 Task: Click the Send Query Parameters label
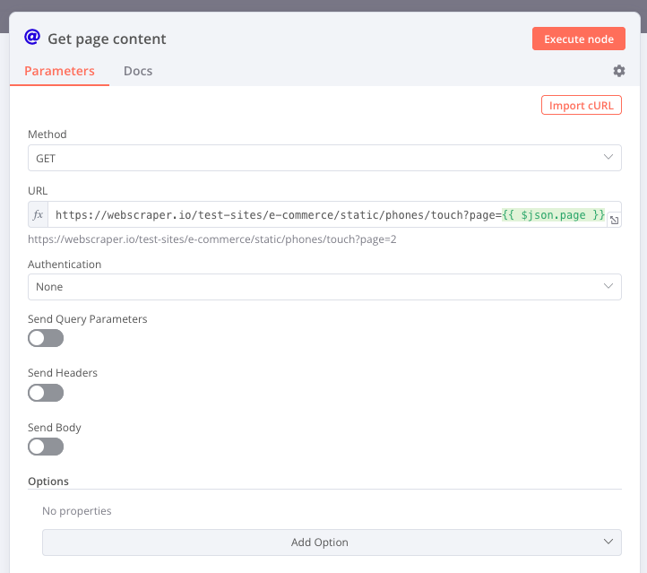[x=88, y=319]
